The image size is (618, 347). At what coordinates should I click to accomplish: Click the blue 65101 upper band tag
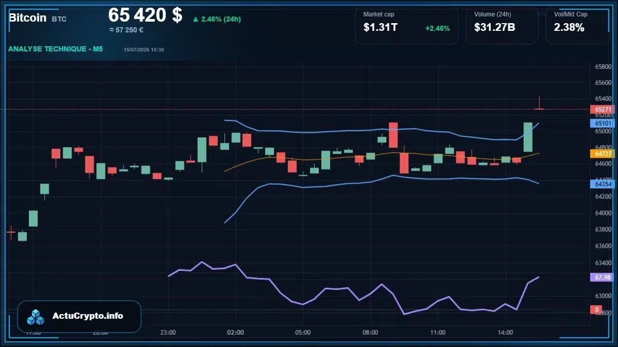point(603,123)
